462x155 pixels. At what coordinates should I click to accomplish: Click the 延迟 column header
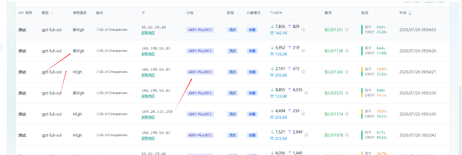[x=365, y=13]
